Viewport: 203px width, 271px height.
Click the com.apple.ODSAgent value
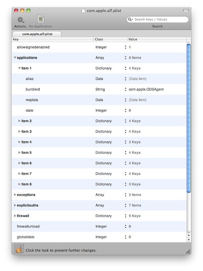click(146, 89)
